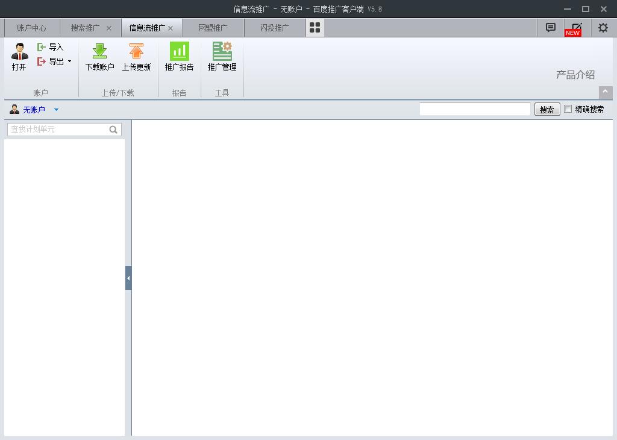Open the message feedback icon
This screenshot has width=617, height=440.
coord(551,28)
